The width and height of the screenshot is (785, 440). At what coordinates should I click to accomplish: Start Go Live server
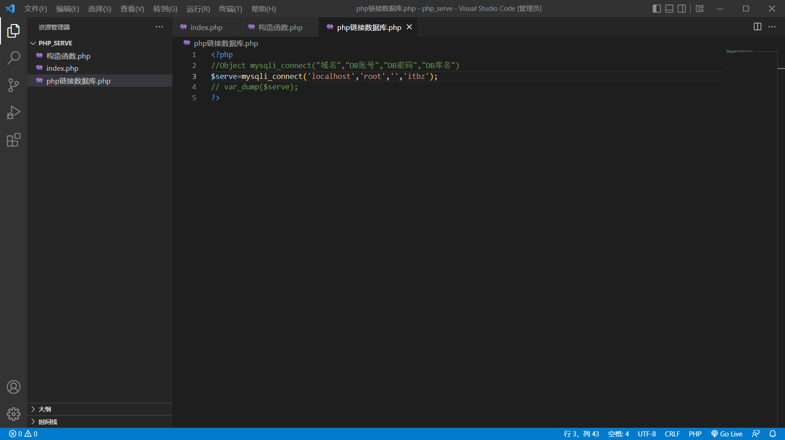click(726, 434)
